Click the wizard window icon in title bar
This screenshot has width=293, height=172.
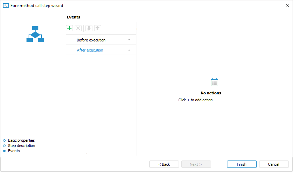pyautogui.click(x=6, y=5)
